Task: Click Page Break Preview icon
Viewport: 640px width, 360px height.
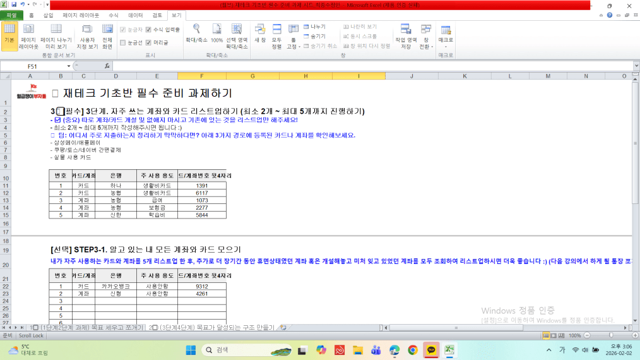Action: [x=56, y=37]
